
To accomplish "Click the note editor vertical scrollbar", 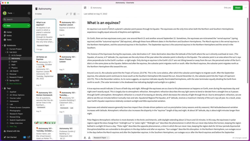I will click(247, 50).
